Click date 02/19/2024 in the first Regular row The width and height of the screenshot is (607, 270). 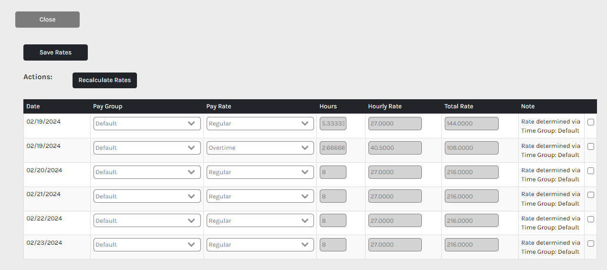(43, 122)
